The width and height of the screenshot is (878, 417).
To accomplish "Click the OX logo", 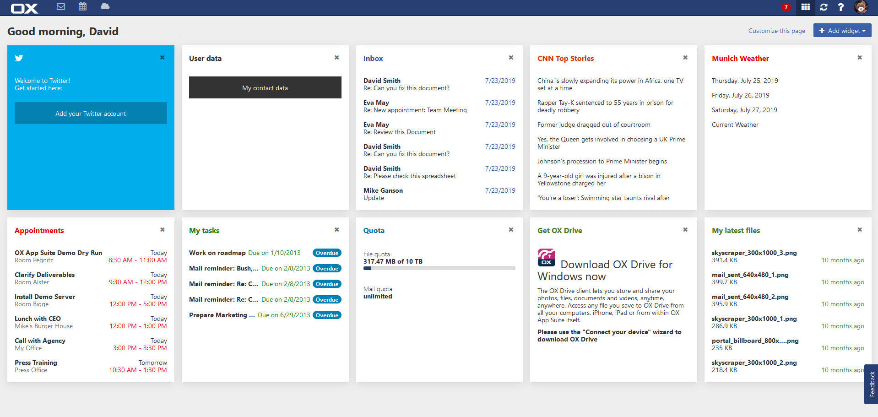I will pos(24,7).
